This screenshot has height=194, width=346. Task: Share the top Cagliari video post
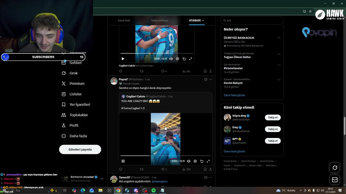(x=211, y=71)
